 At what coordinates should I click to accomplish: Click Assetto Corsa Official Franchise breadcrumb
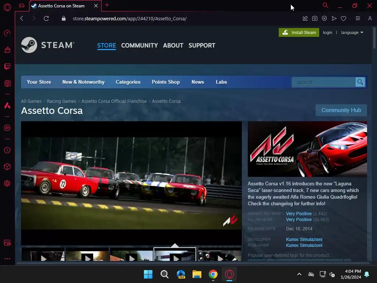click(114, 101)
